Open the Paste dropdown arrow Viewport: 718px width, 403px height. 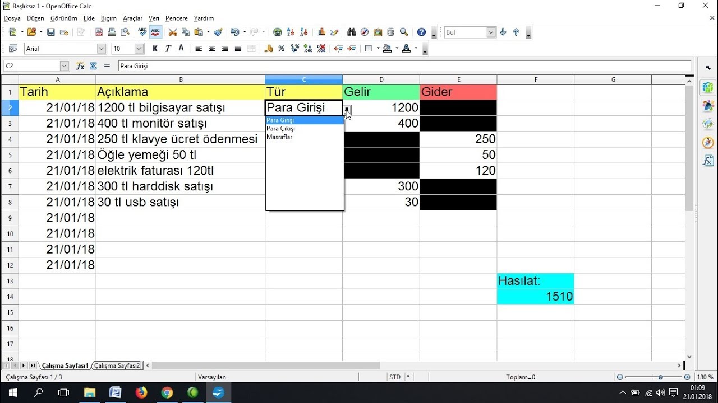(x=208, y=32)
